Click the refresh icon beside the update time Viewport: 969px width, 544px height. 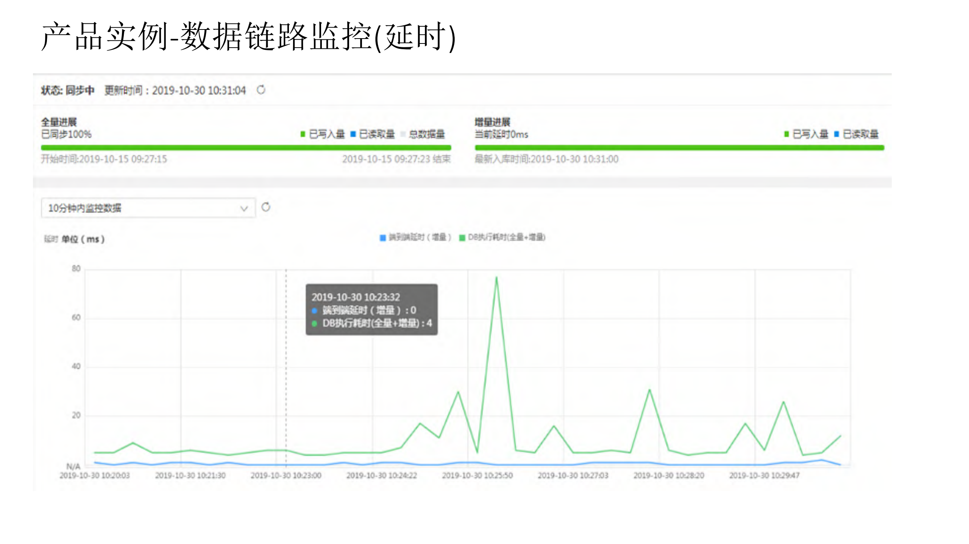click(x=261, y=90)
